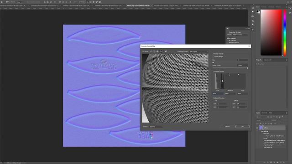Image resolution: width=292 pixels, height=164 pixels.
Task: Open the History collapsed panel icon
Action: 253,8
